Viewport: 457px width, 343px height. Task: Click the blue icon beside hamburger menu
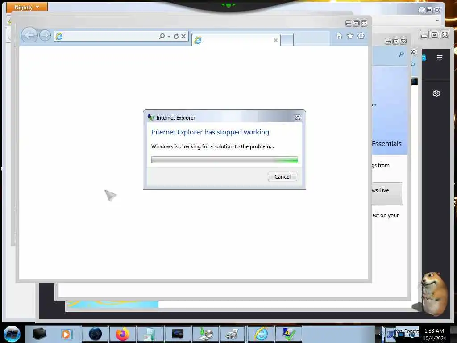tap(424, 58)
